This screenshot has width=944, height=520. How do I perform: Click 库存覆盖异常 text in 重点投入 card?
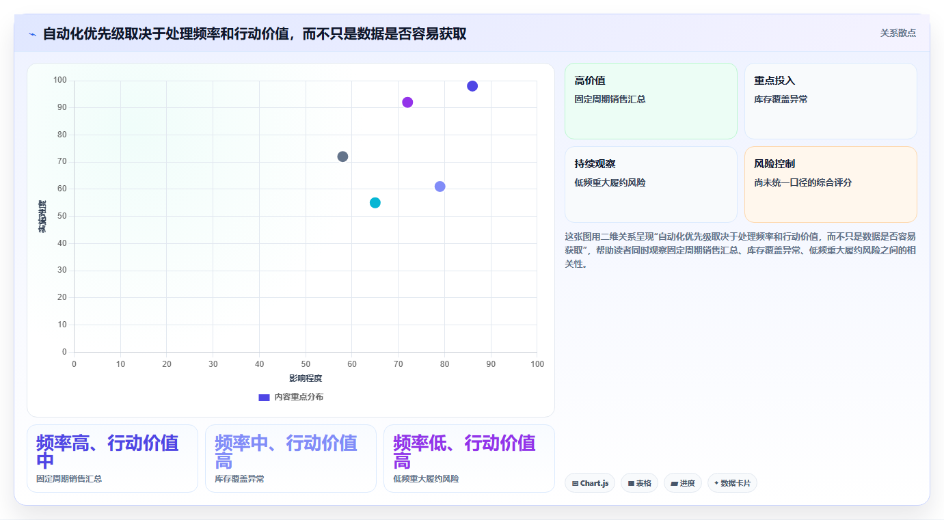(781, 99)
